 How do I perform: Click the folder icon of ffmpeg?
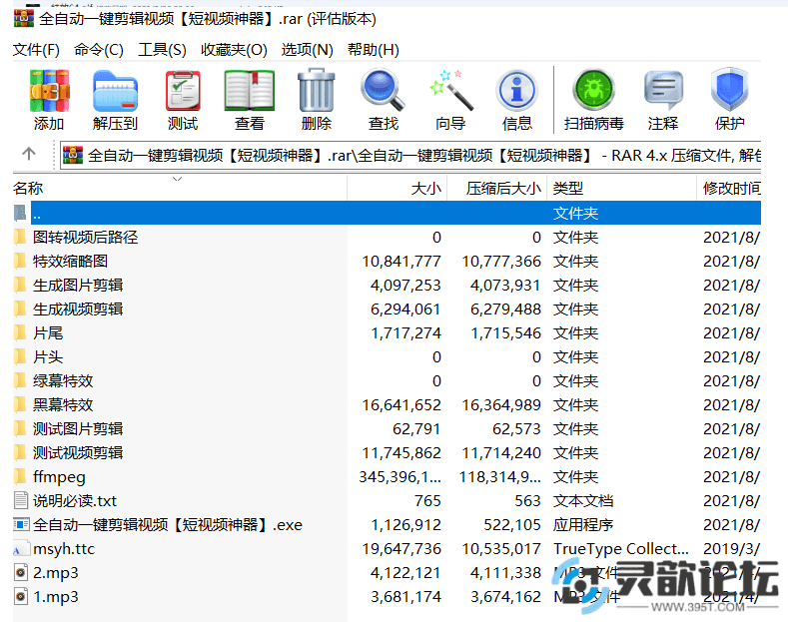click(x=20, y=476)
